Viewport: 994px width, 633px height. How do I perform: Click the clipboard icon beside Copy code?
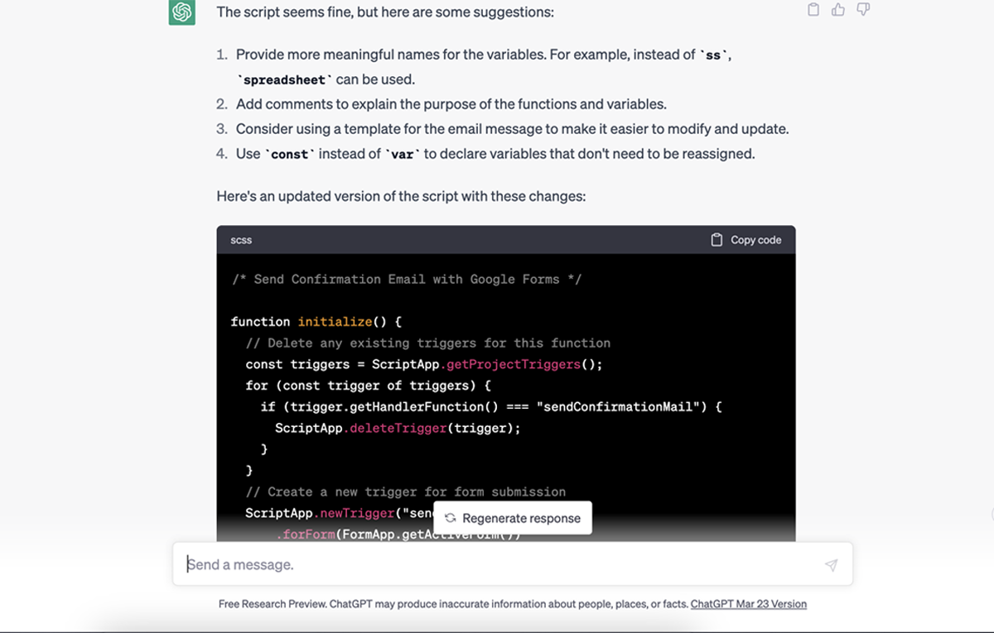(717, 240)
